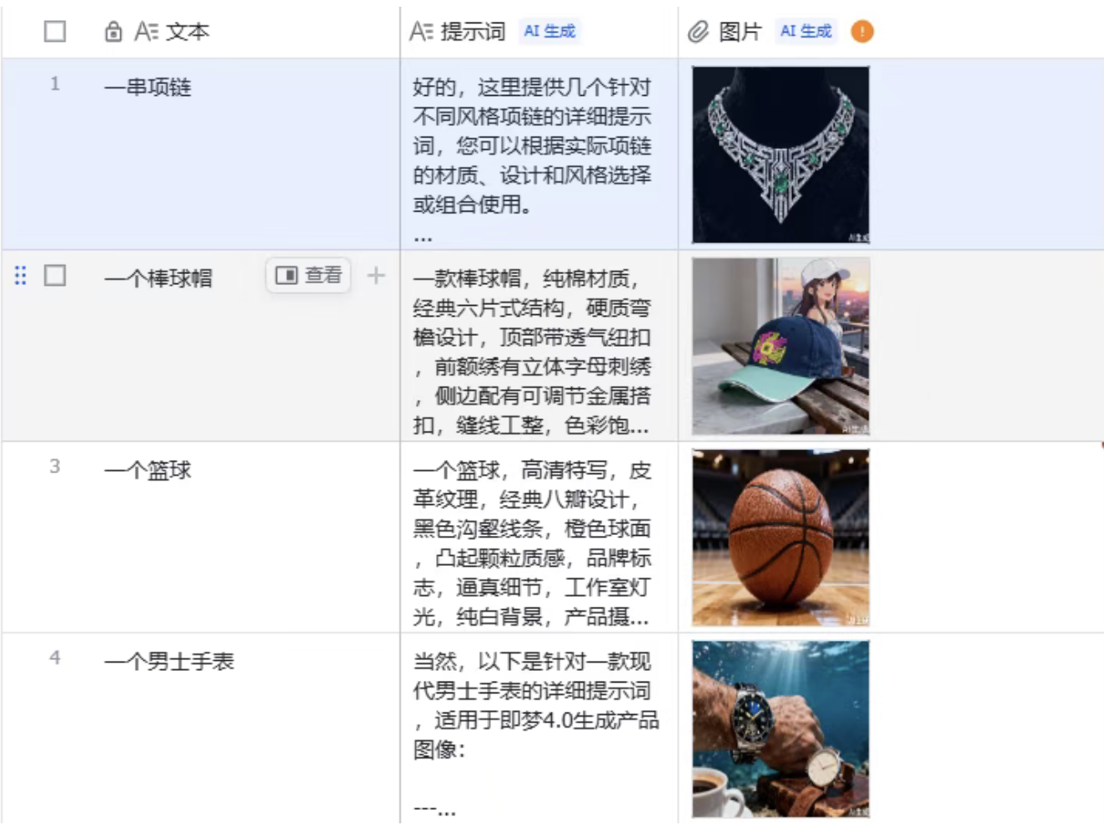Select the 一个男士手表 text cell

(201, 729)
